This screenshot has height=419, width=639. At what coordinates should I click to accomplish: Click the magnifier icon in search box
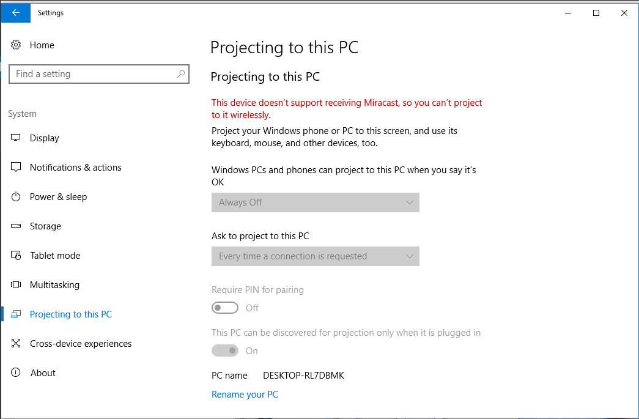click(x=181, y=74)
